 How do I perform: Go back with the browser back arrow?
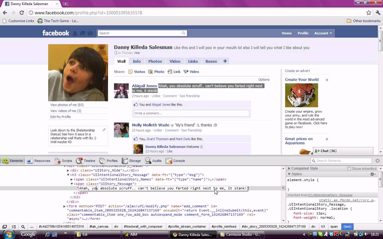tap(5, 13)
